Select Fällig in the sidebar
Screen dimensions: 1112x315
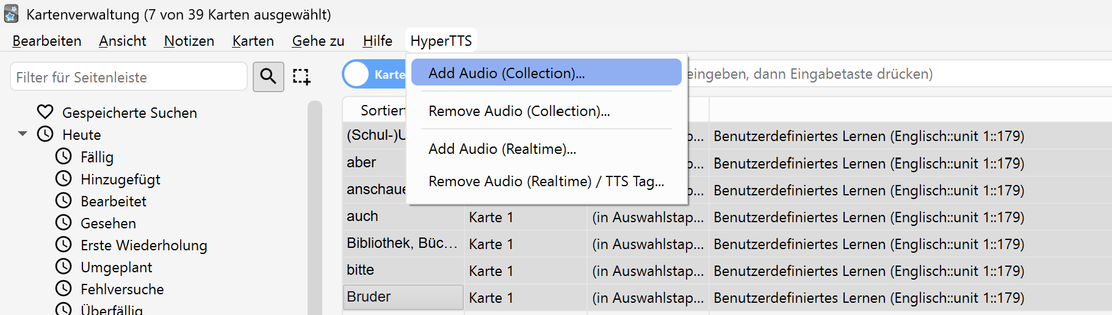(97, 157)
